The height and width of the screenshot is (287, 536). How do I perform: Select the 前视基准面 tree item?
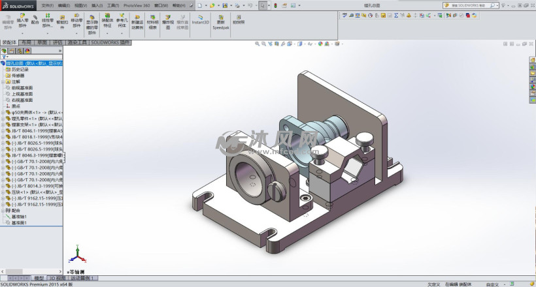(22, 87)
